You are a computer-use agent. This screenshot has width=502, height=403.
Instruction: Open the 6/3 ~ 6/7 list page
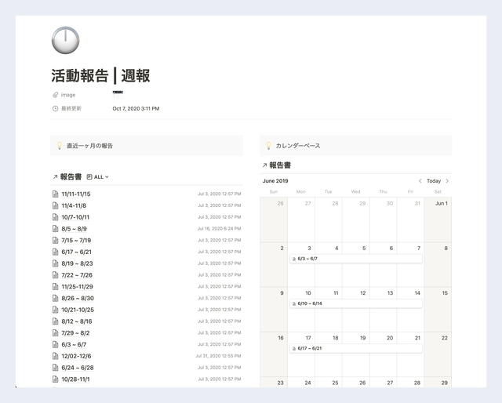click(x=74, y=344)
